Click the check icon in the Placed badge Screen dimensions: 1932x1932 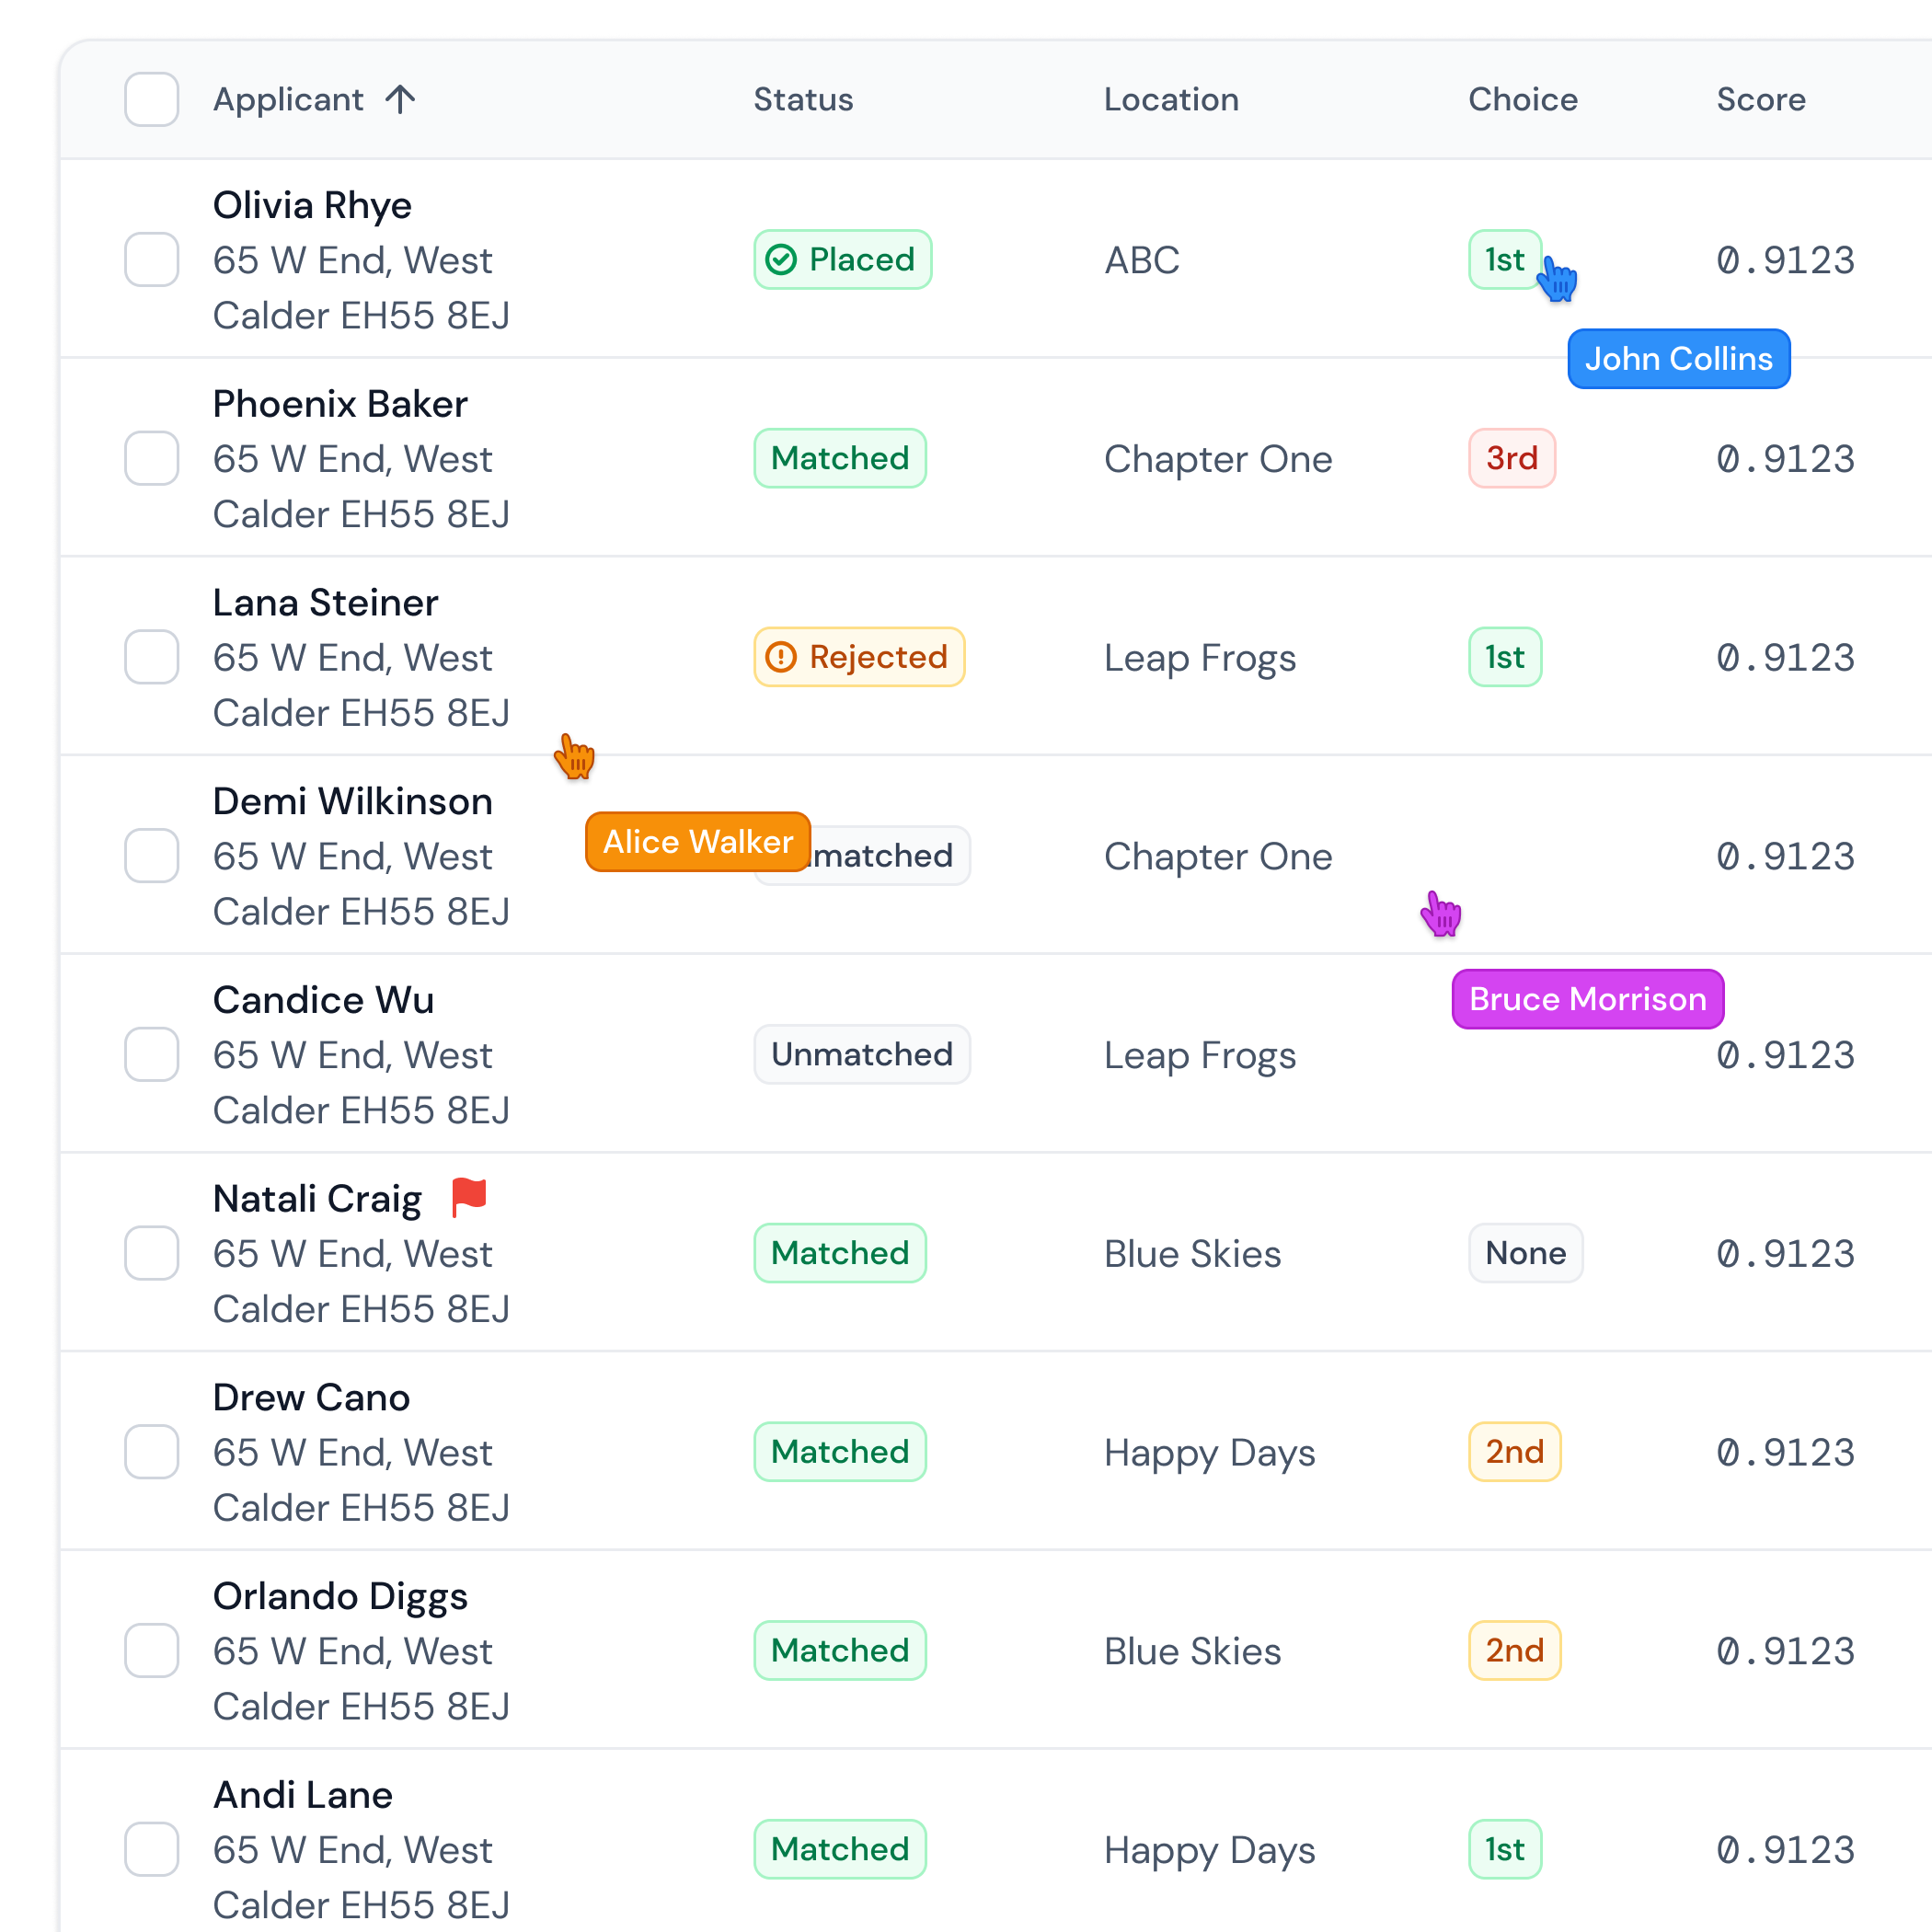click(781, 260)
